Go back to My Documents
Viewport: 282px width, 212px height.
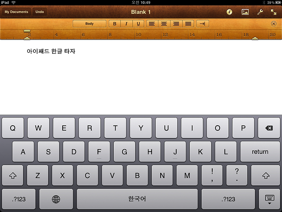16,12
